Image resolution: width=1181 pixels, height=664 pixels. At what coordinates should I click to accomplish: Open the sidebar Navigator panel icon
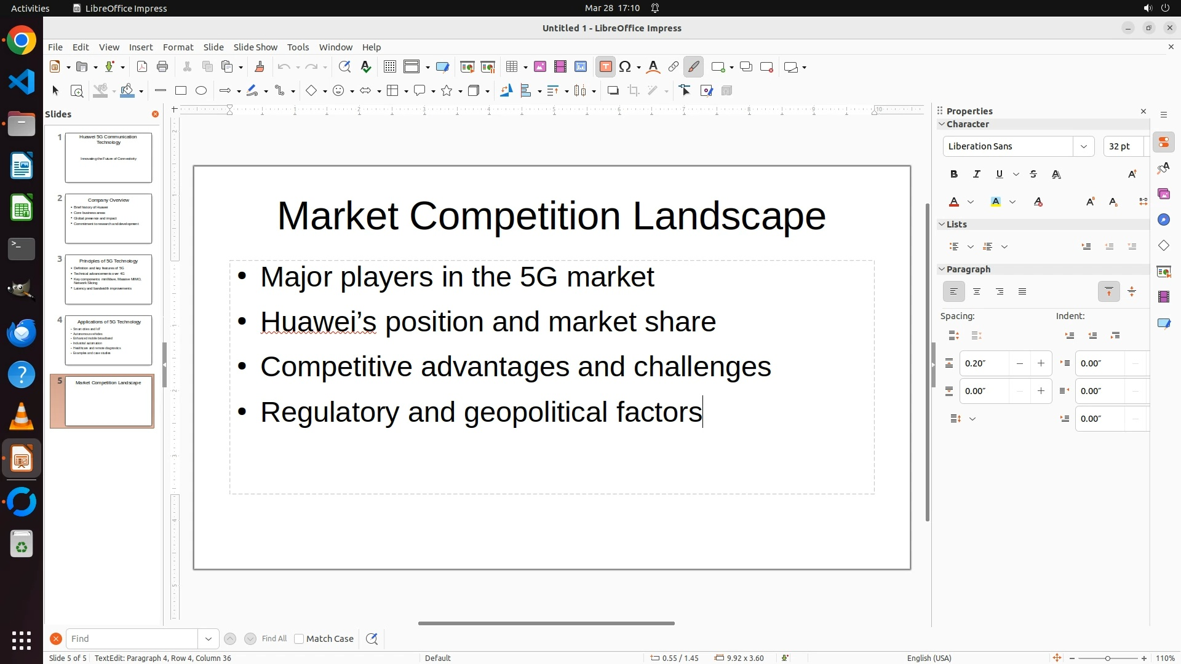point(1164,220)
